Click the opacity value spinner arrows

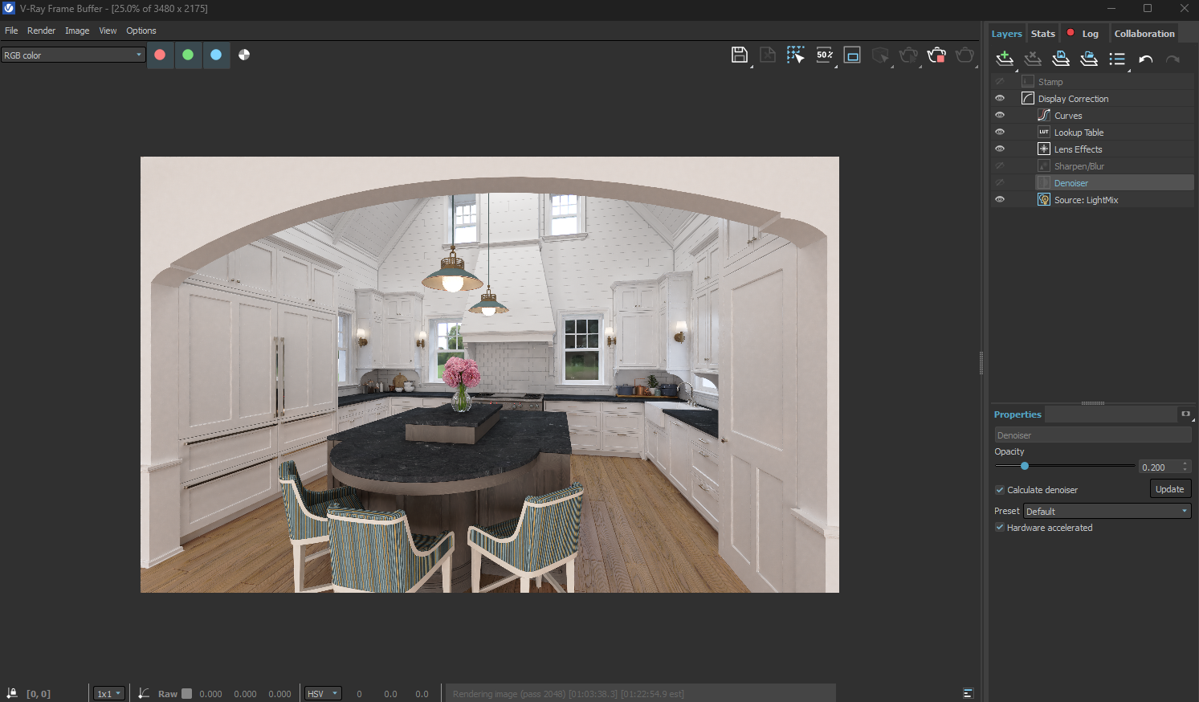(x=1185, y=467)
